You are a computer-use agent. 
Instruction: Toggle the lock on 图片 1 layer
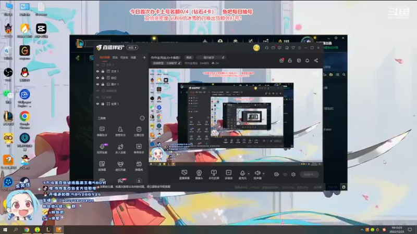(x=103, y=84)
